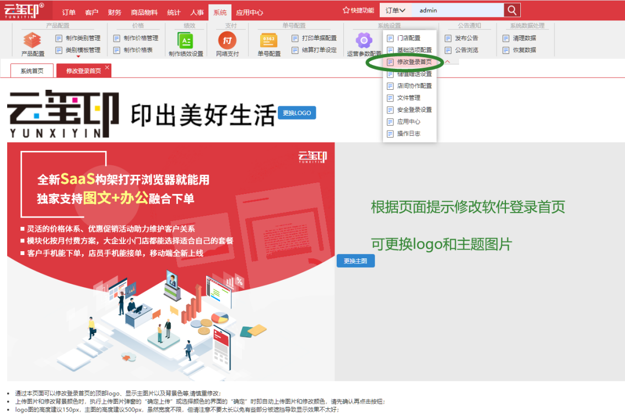Click the red SaaS banner image
Screen dimensions: 625x417
[171, 261]
